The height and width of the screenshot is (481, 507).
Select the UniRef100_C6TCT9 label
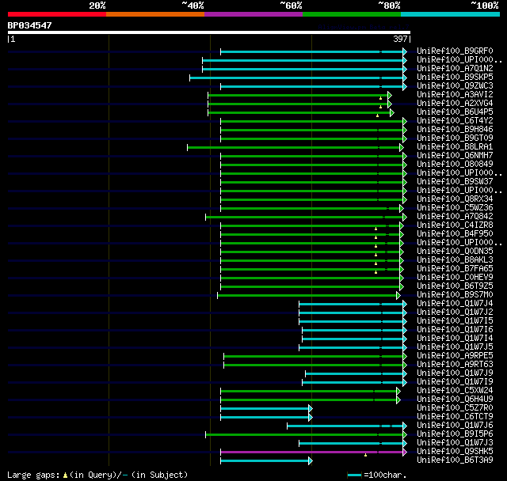coord(455,417)
